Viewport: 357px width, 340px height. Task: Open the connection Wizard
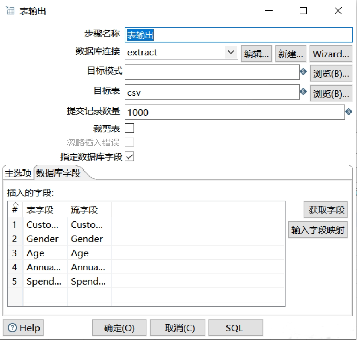pos(331,54)
